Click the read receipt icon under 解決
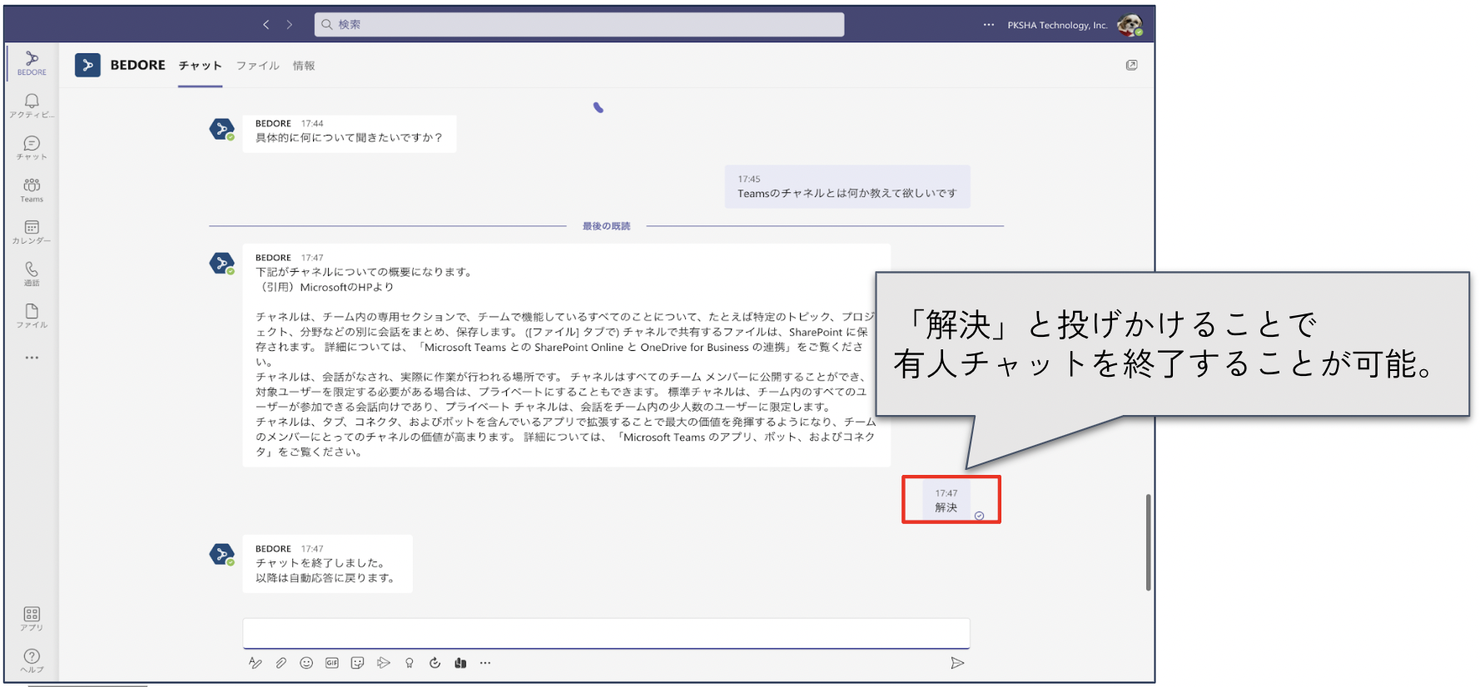Screen dimensions: 1480x687 click(980, 516)
